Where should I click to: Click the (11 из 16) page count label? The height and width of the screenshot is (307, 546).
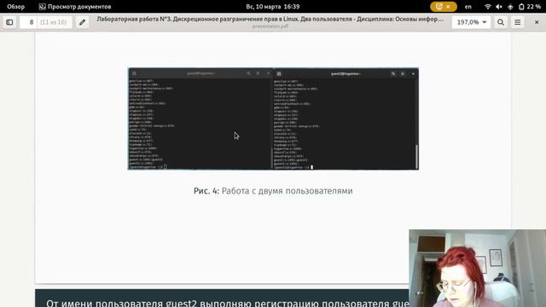(53, 22)
